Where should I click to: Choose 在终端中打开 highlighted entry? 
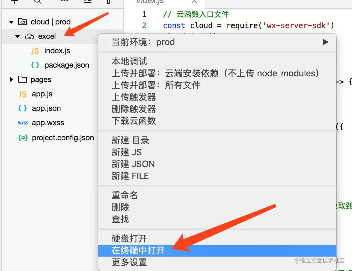click(217, 251)
